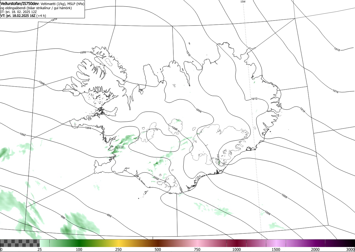
Task: Click the 'og eldingaábendi' legend line
Action: [36, 8]
